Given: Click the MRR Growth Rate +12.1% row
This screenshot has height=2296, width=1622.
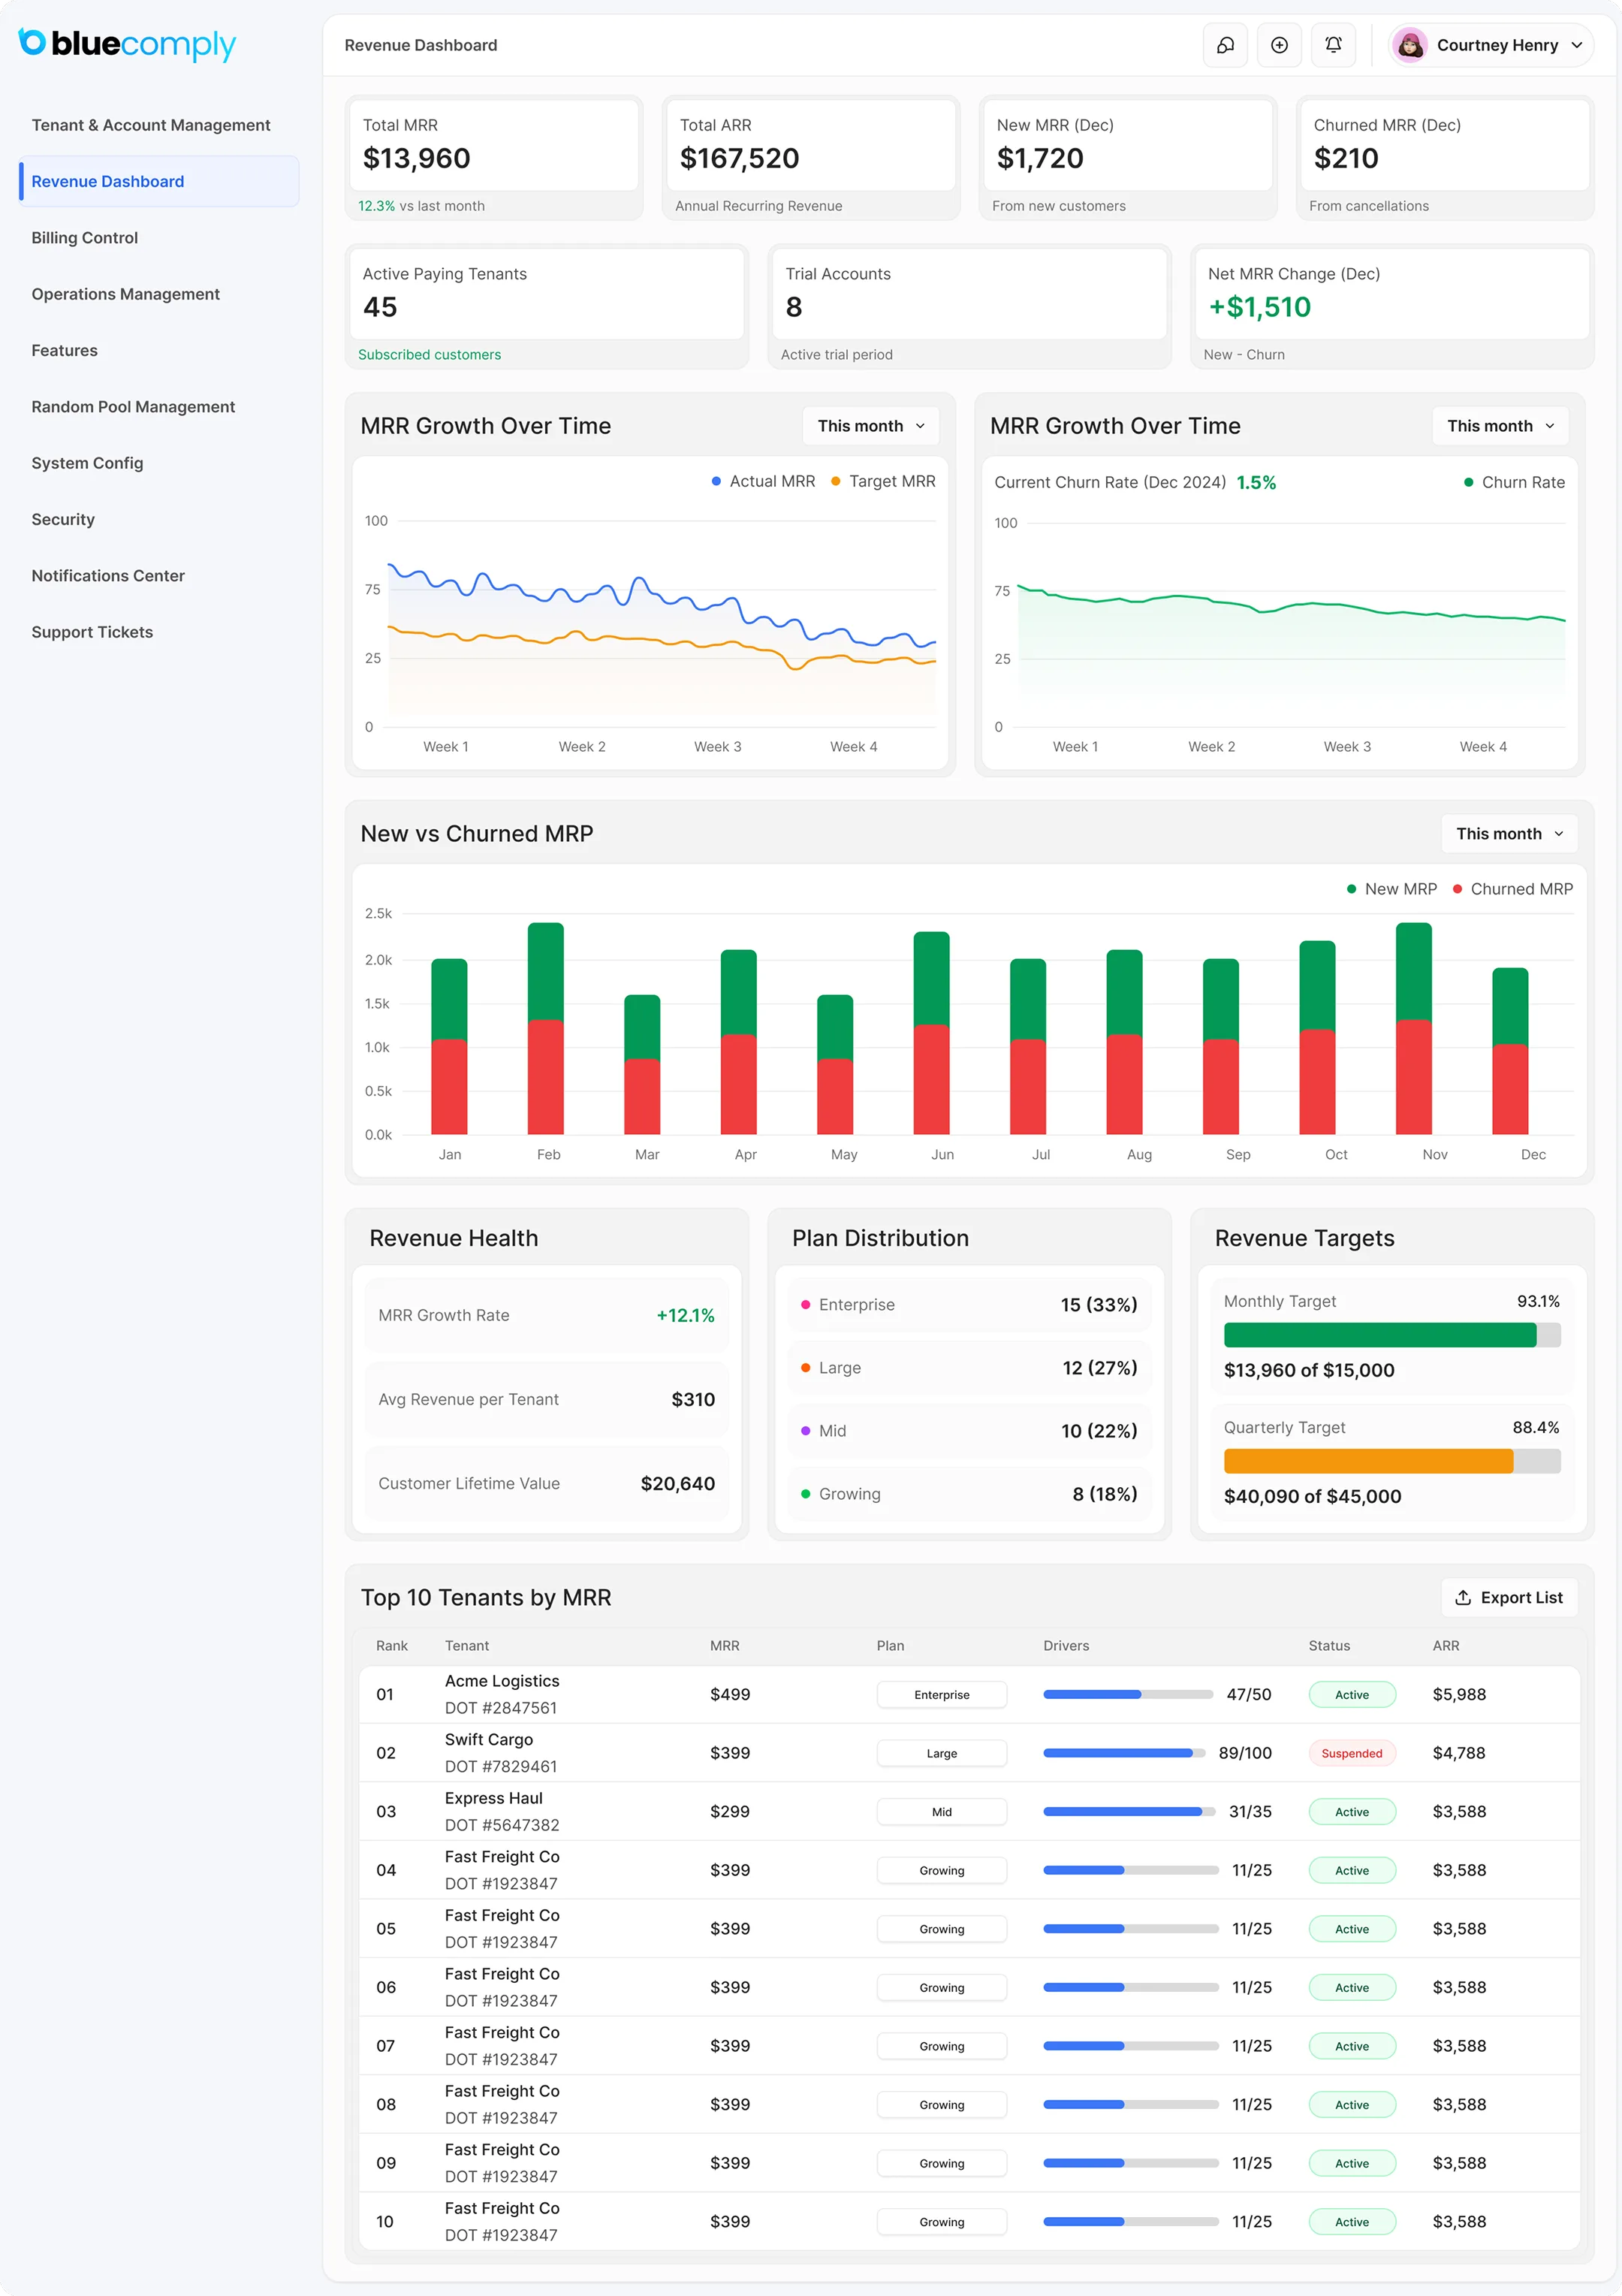Looking at the screenshot, I should point(547,1316).
